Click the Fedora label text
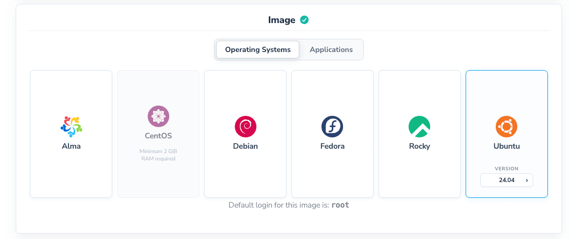This screenshot has height=239, width=570. point(332,147)
